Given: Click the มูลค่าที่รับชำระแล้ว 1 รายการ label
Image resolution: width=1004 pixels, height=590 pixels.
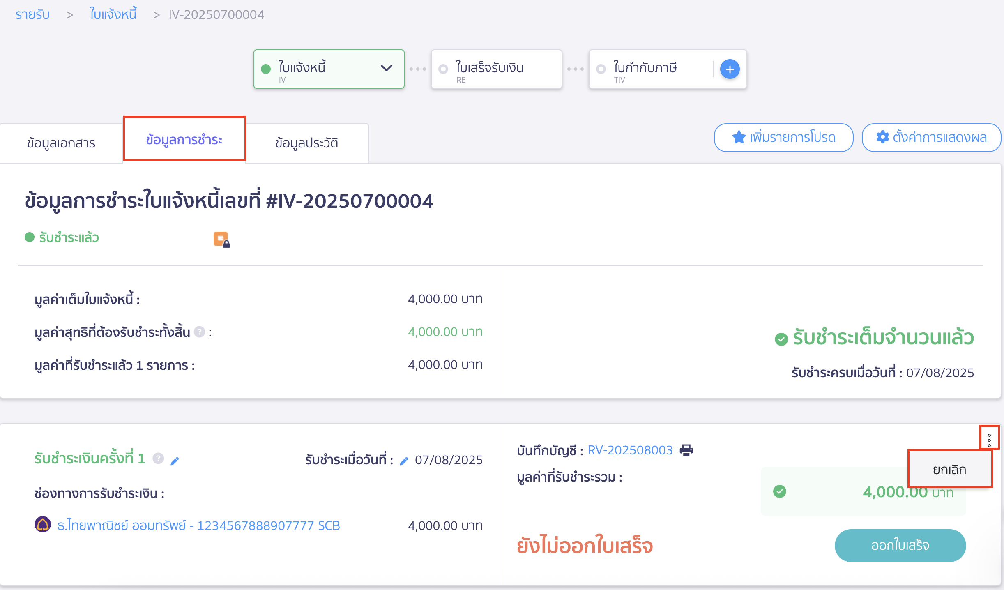Looking at the screenshot, I should [x=115, y=365].
